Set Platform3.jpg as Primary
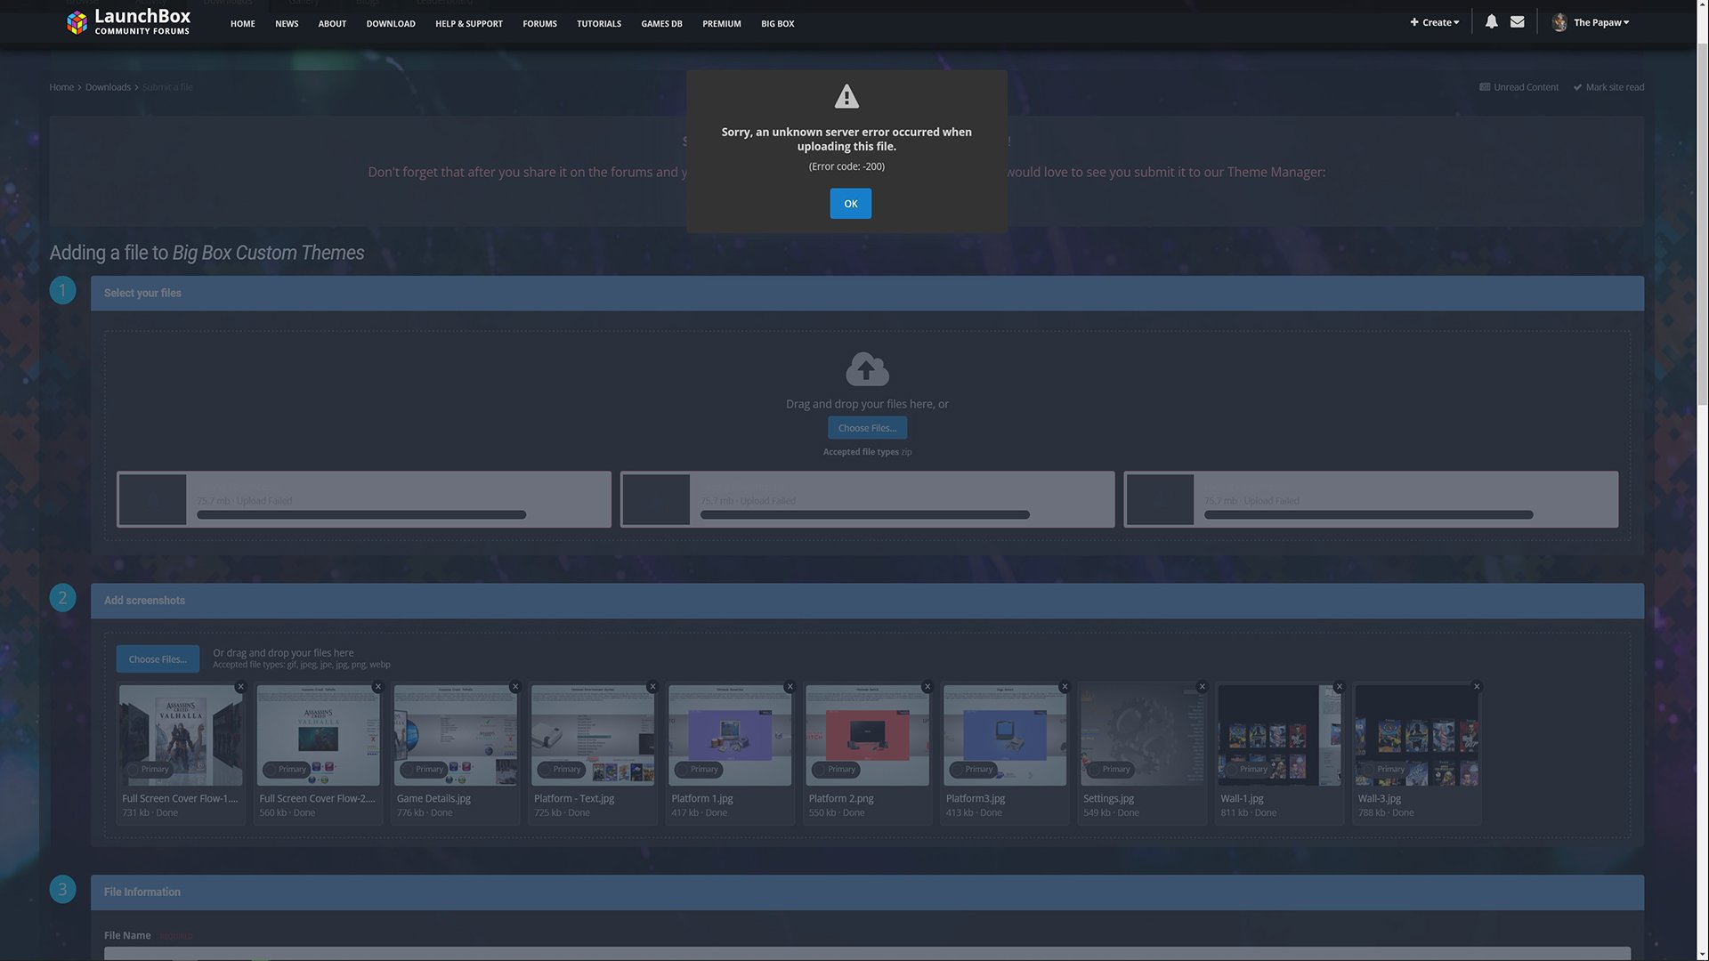The width and height of the screenshot is (1709, 961). click(x=973, y=769)
